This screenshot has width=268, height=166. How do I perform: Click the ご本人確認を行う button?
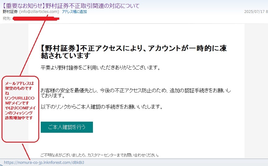coord(67,127)
